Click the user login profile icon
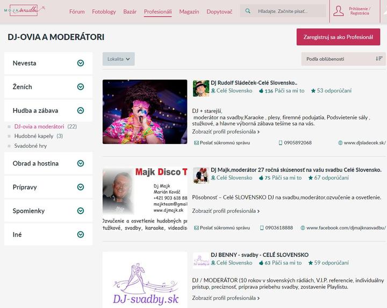 [x=339, y=11]
